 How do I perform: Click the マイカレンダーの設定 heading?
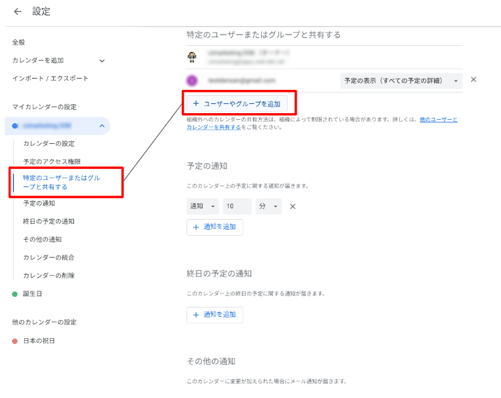click(x=45, y=107)
